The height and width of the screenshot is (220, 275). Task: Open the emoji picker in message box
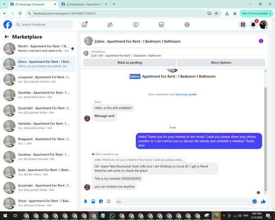[x=255, y=201]
